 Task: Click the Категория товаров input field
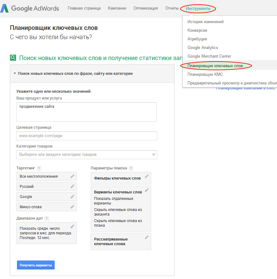pos(87,155)
